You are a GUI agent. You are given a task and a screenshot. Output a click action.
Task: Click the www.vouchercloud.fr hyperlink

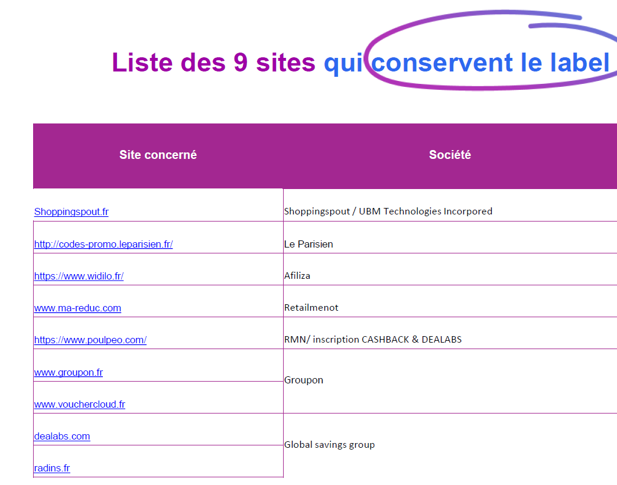click(x=79, y=404)
